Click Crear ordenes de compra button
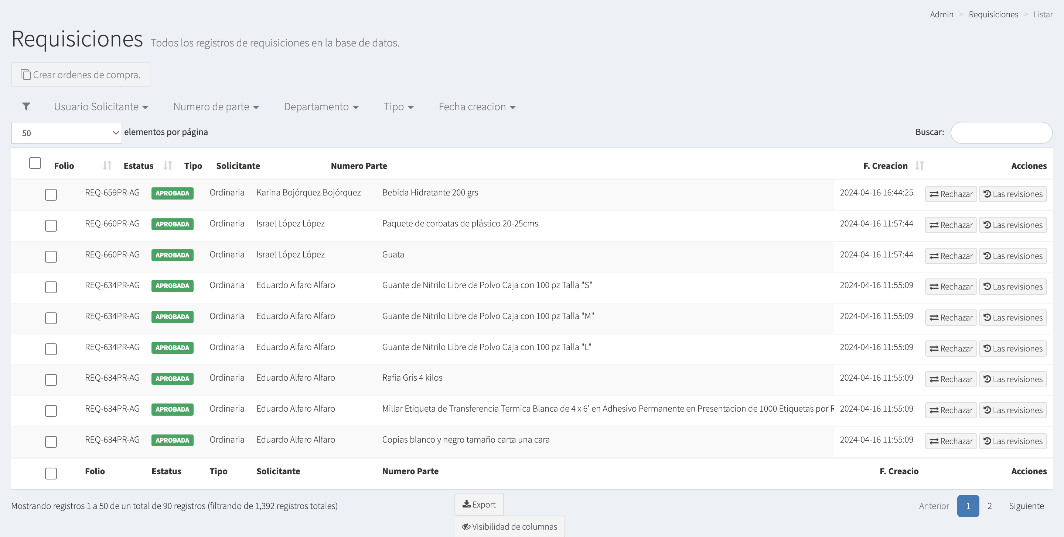 pyautogui.click(x=81, y=75)
